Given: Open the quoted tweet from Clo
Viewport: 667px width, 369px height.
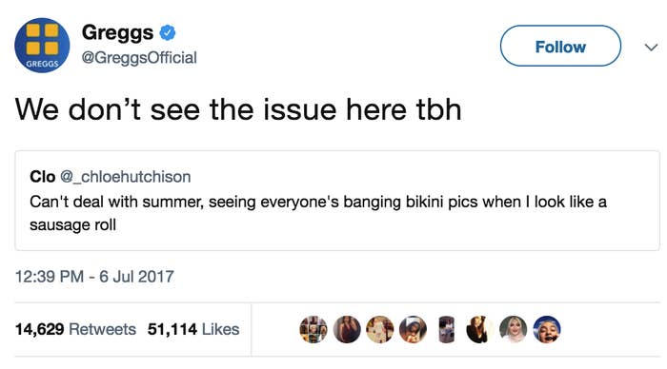Looking at the screenshot, I should pos(337,201).
